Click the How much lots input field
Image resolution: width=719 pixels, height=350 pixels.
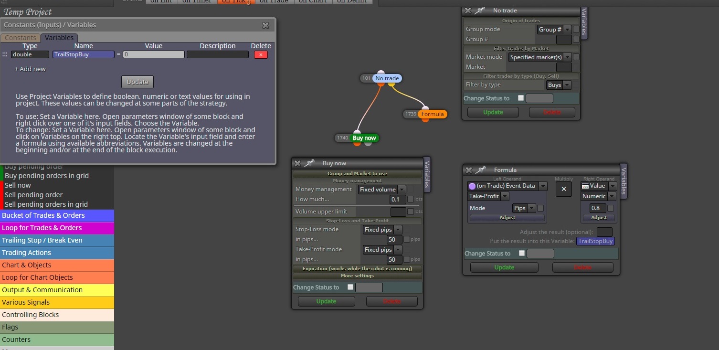pos(398,199)
